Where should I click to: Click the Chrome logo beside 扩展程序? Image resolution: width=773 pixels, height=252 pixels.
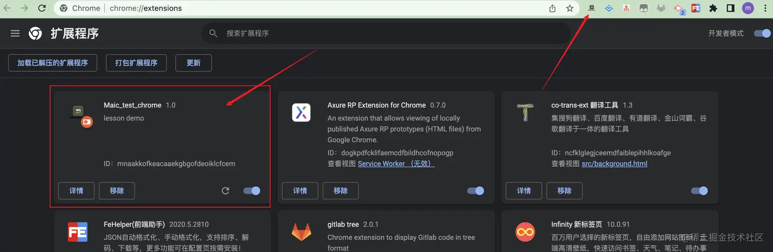(35, 34)
